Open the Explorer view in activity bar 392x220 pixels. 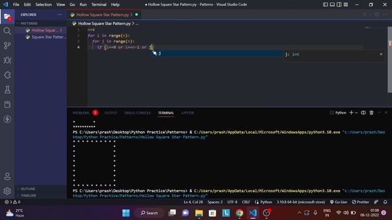pyautogui.click(x=7, y=17)
